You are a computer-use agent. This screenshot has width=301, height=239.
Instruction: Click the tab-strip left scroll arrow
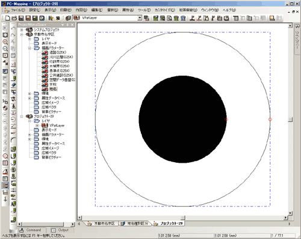point(79,223)
